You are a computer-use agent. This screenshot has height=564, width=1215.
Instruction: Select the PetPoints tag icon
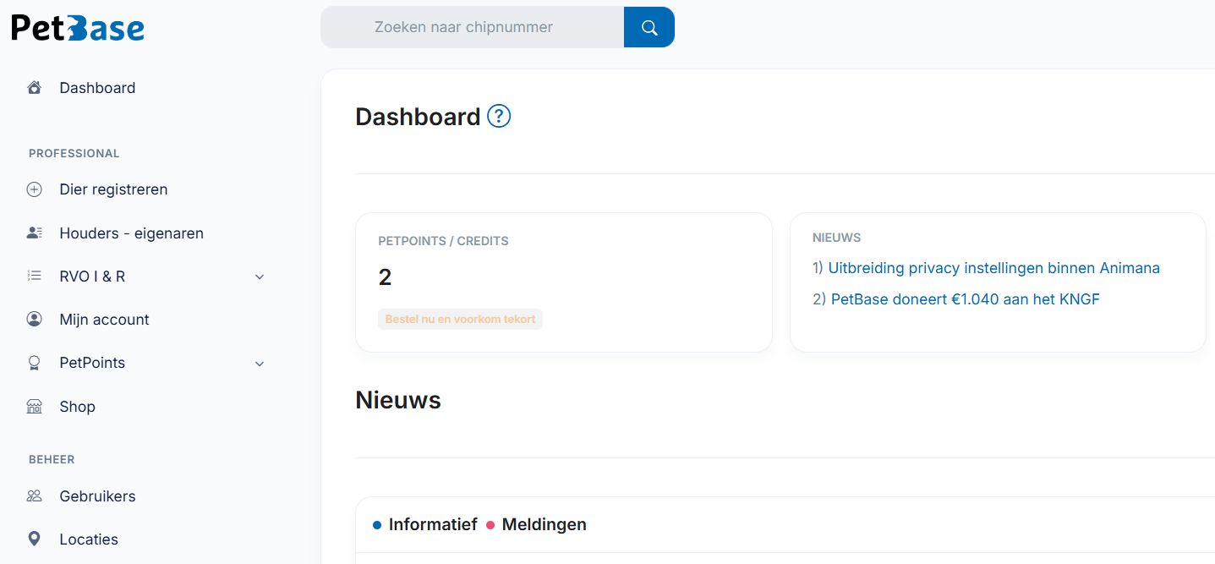(34, 362)
